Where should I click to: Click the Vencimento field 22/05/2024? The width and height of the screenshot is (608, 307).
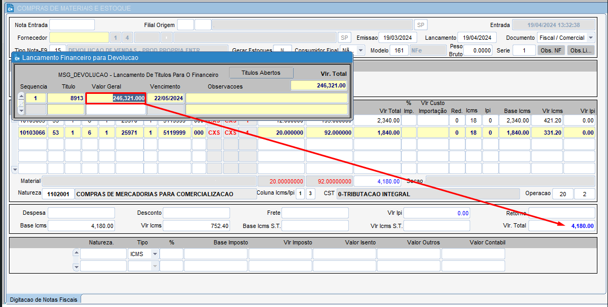[x=165, y=98]
